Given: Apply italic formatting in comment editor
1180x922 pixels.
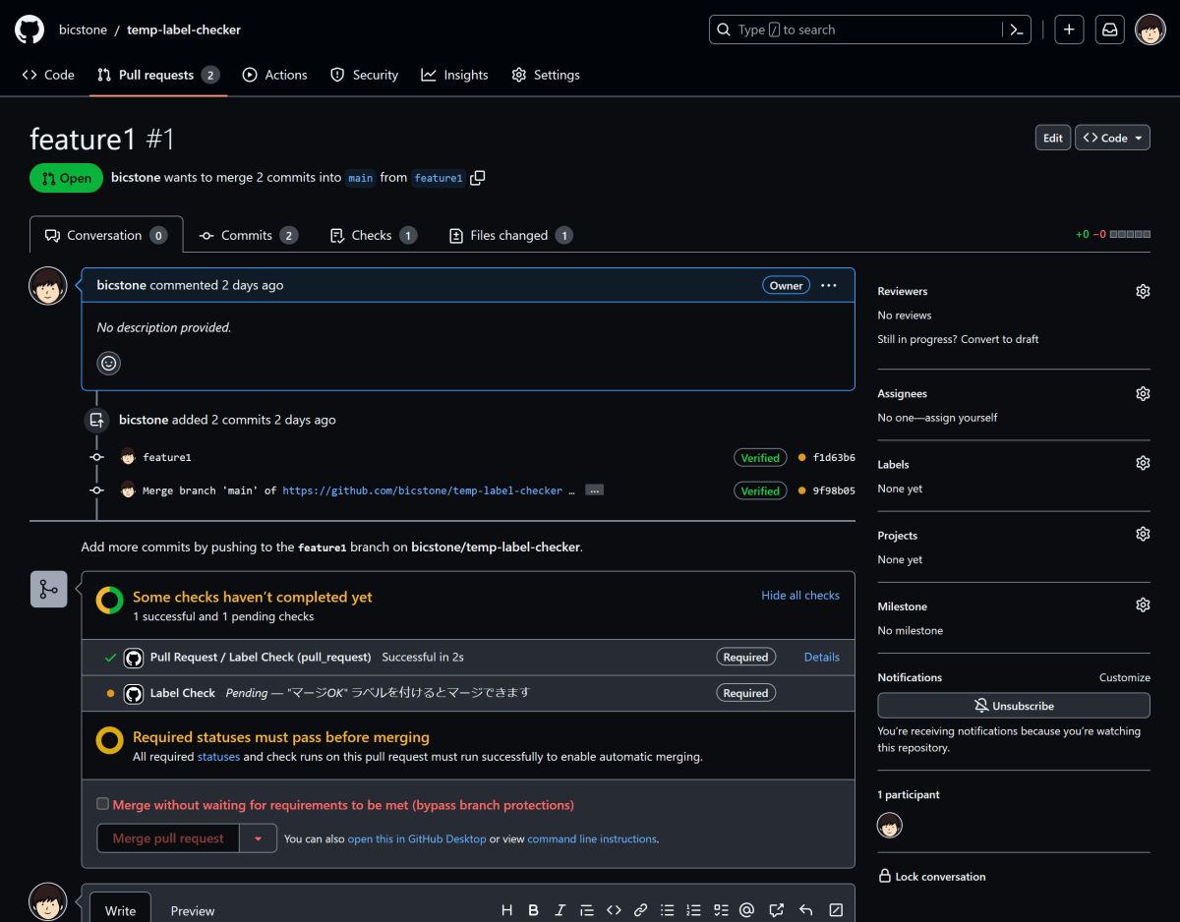Looking at the screenshot, I should point(560,910).
